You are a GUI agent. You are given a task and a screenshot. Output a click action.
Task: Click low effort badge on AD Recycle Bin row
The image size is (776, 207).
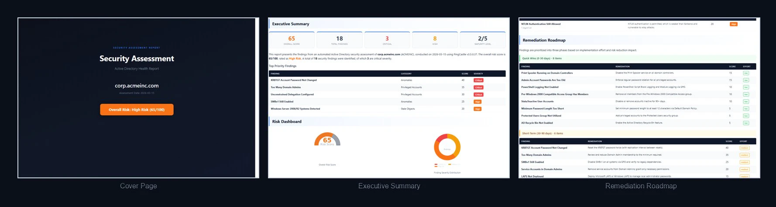coord(746,123)
